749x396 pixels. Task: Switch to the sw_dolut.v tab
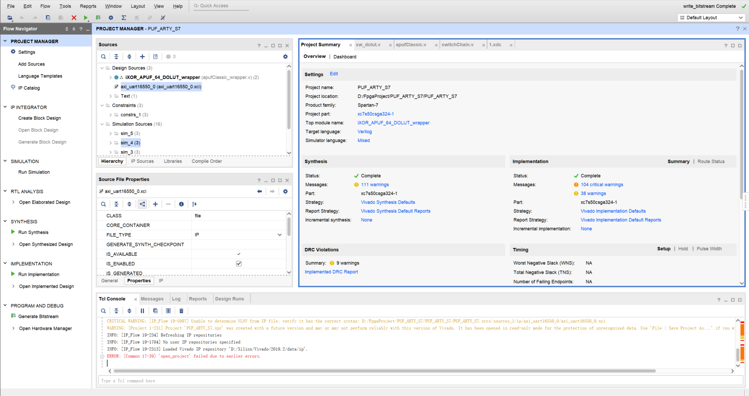[x=368, y=45]
